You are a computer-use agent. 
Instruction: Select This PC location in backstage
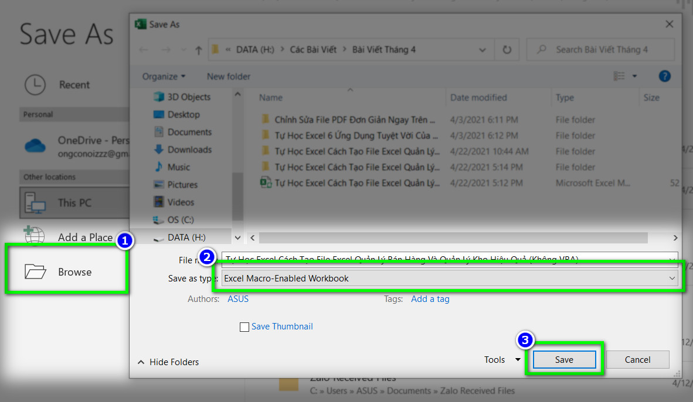[x=74, y=202]
